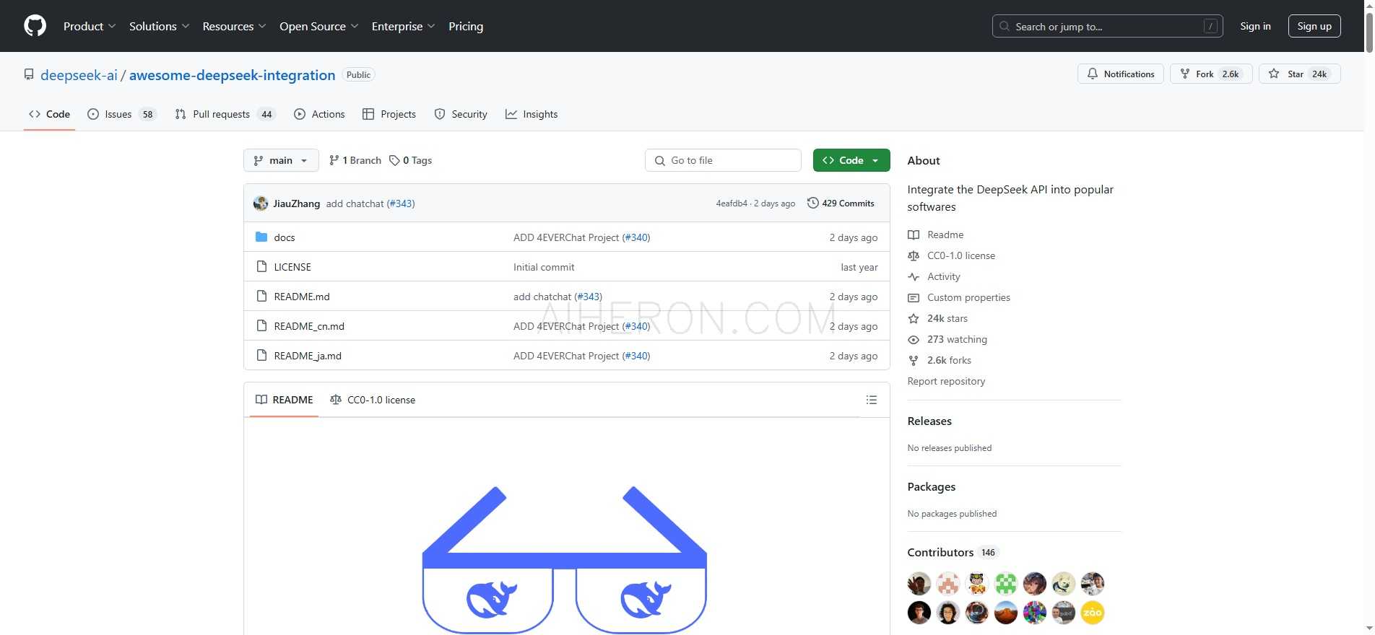Screen dimensions: 1375x635
Task: Click Sign in link
Action: click(1255, 26)
